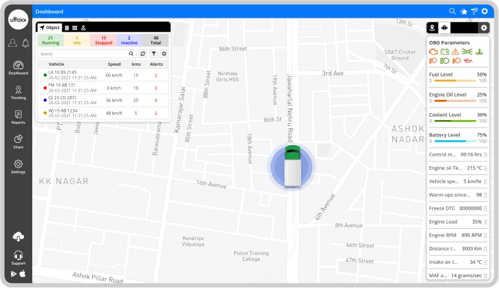The image size is (499, 288).
Task: Filter vehicles by Inactive status
Action: click(129, 40)
